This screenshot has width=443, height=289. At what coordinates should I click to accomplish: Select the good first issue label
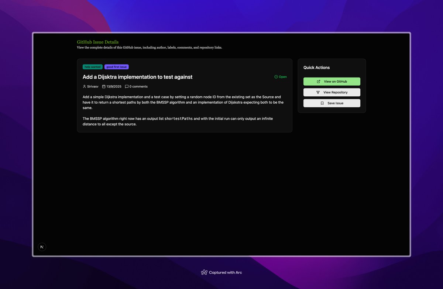coord(117,67)
